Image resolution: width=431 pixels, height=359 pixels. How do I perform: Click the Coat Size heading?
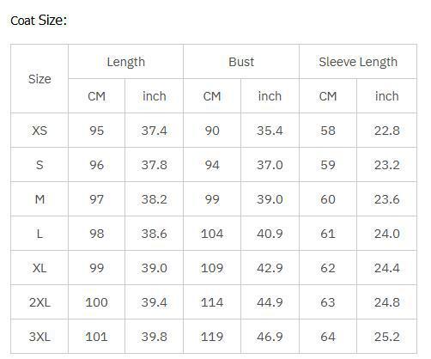[39, 21]
